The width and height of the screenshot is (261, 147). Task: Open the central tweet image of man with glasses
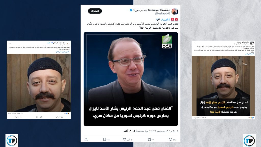131,79
